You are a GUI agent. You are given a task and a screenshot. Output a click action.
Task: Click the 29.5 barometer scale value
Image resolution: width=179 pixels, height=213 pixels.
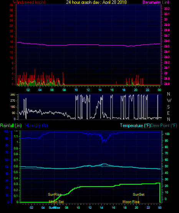(167, 46)
